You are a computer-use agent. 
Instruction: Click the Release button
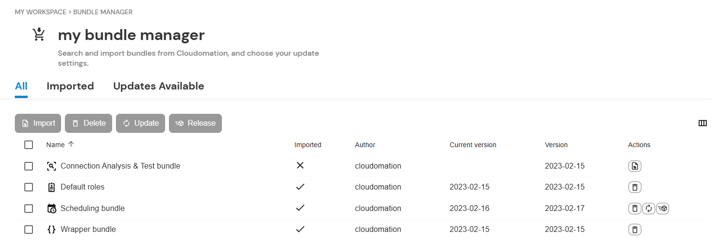(x=195, y=123)
